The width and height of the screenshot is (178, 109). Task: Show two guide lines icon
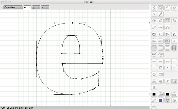tap(160, 48)
